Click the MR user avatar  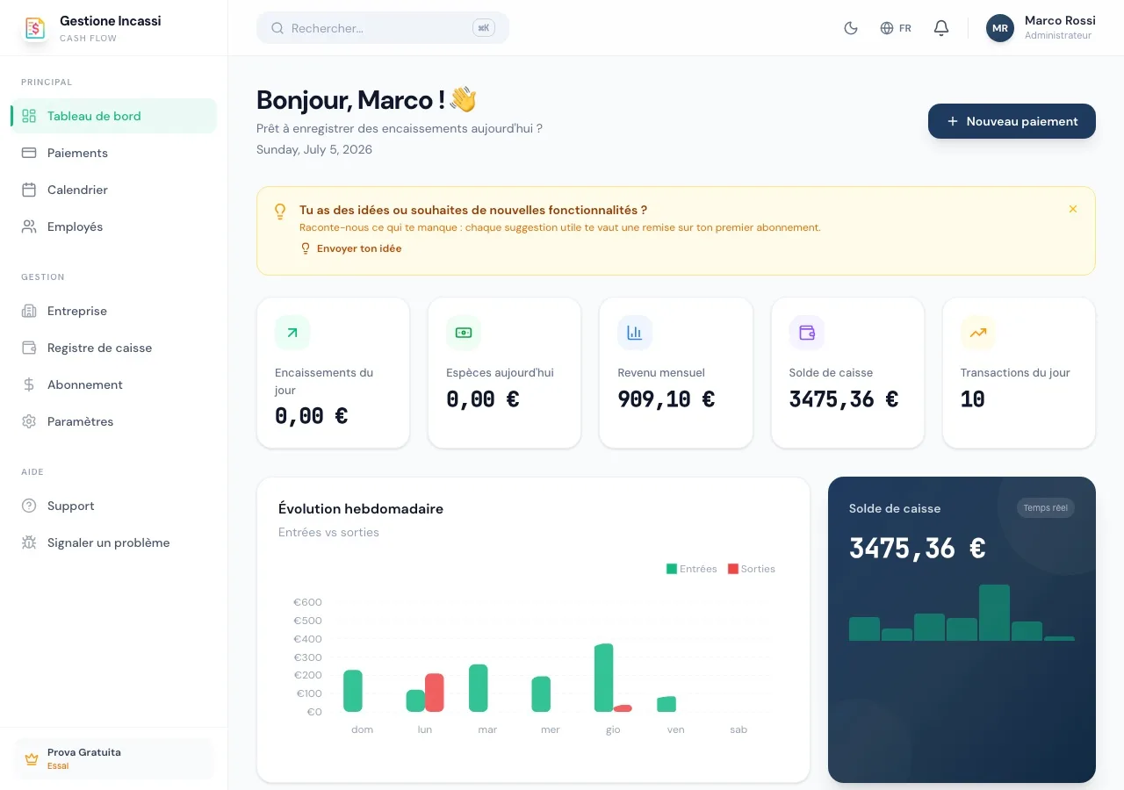tap(1000, 28)
